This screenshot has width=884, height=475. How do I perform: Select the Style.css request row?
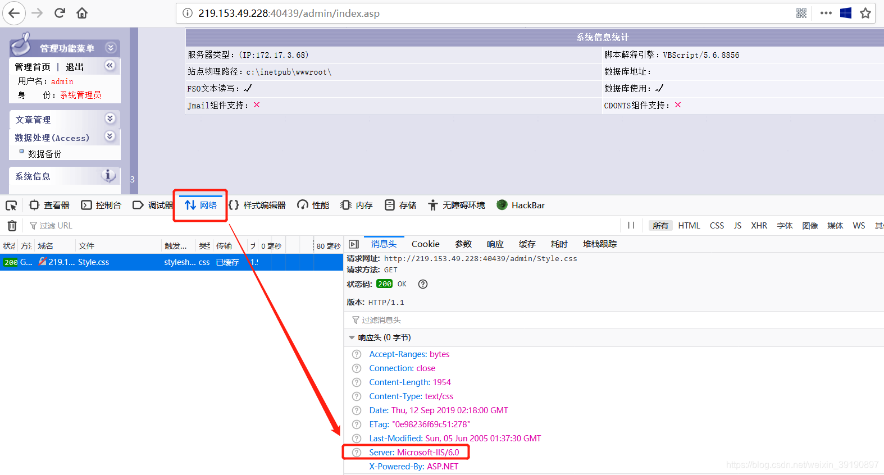(171, 262)
